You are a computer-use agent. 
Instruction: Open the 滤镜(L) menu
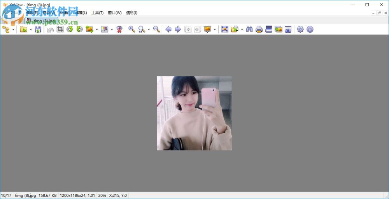[81, 13]
